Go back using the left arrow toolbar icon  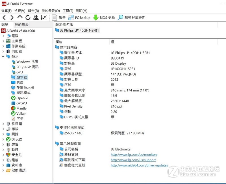4,17
